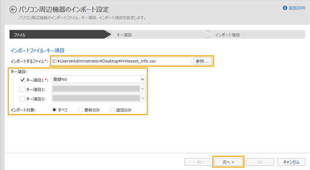Check the キー項目2 checkbox
The width and height of the screenshot is (310, 170).
(x=22, y=89)
